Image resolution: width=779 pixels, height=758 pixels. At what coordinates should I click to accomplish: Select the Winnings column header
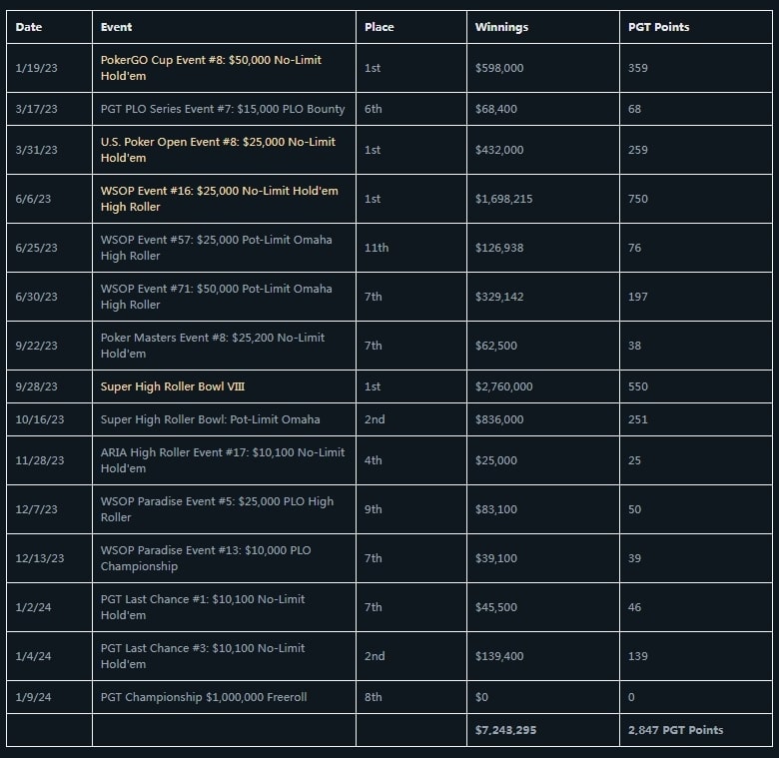pos(501,27)
